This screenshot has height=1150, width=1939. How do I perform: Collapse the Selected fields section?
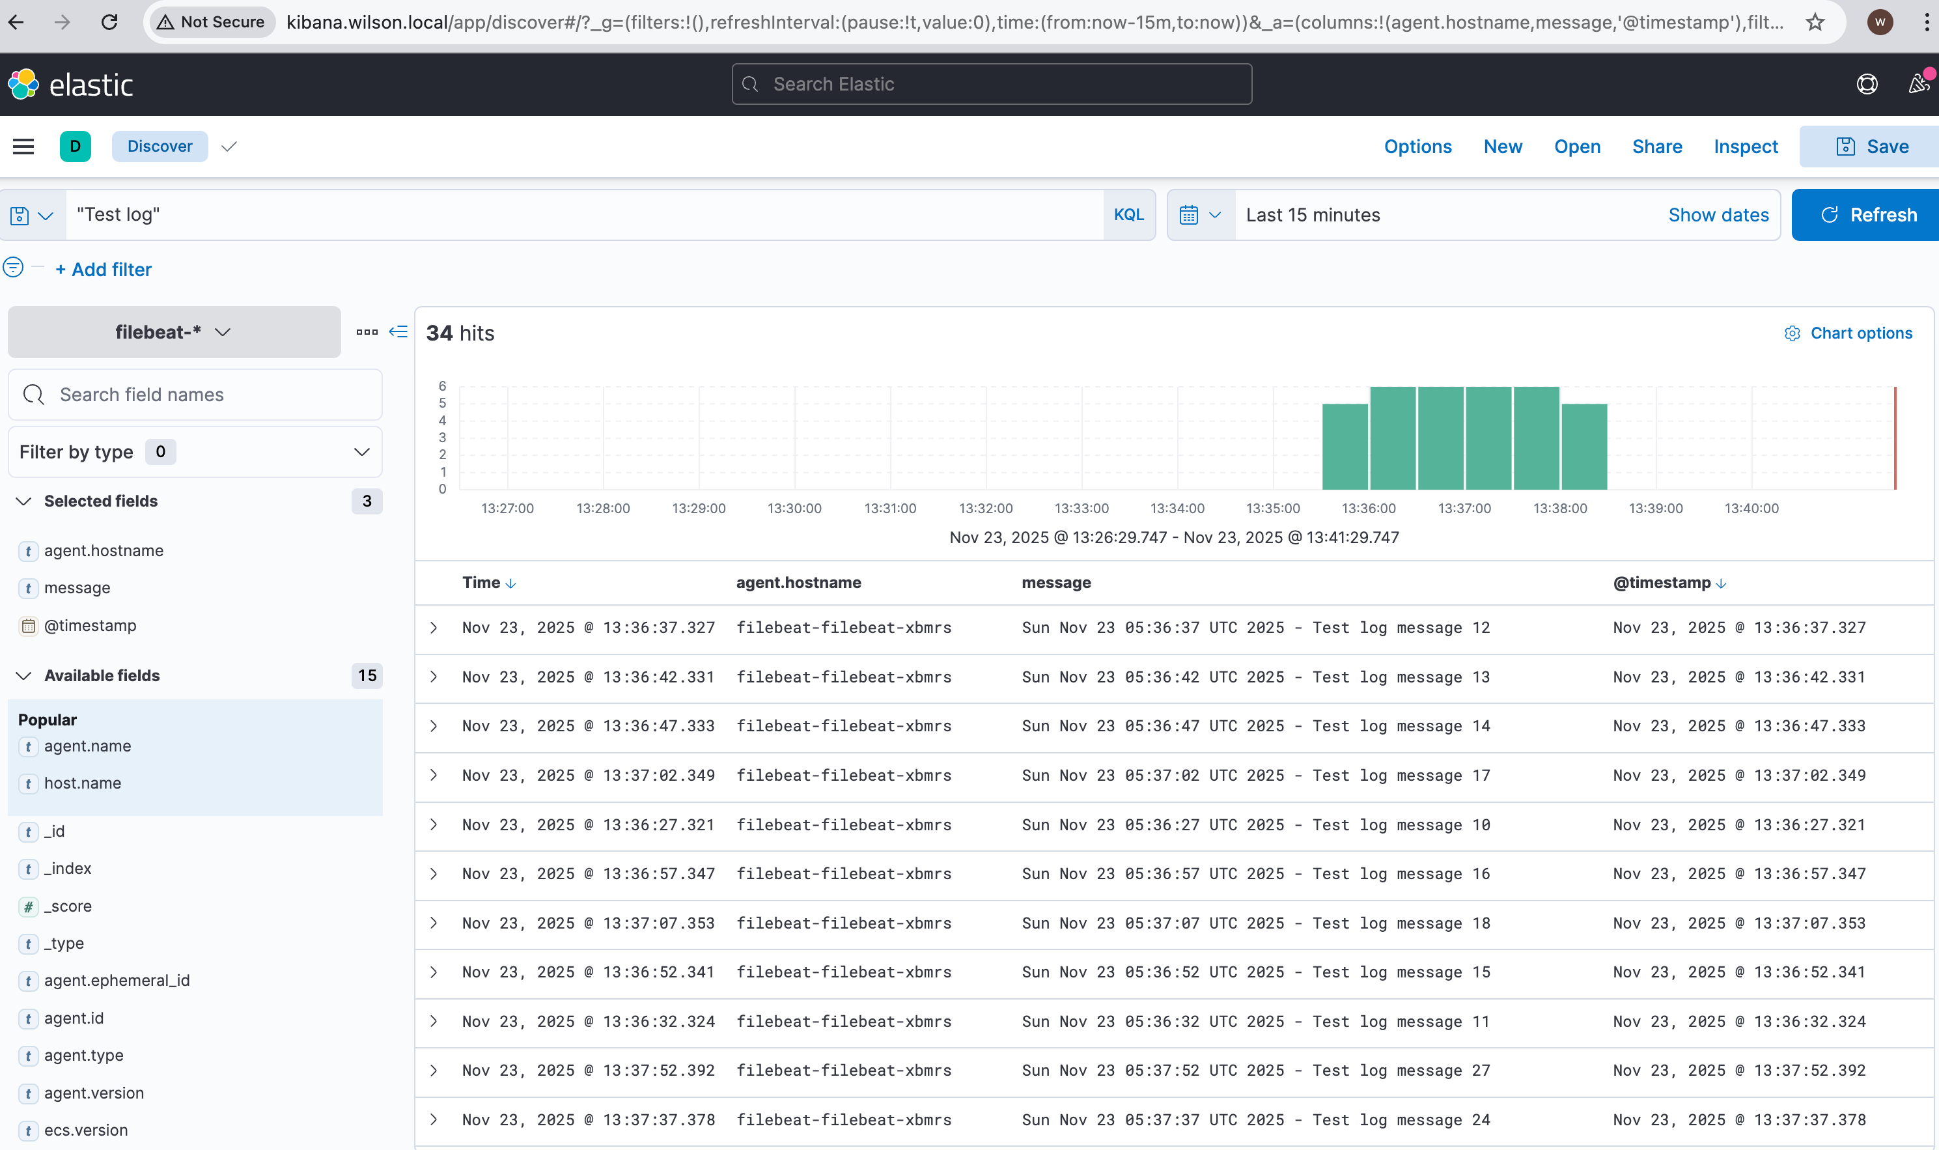tap(23, 501)
